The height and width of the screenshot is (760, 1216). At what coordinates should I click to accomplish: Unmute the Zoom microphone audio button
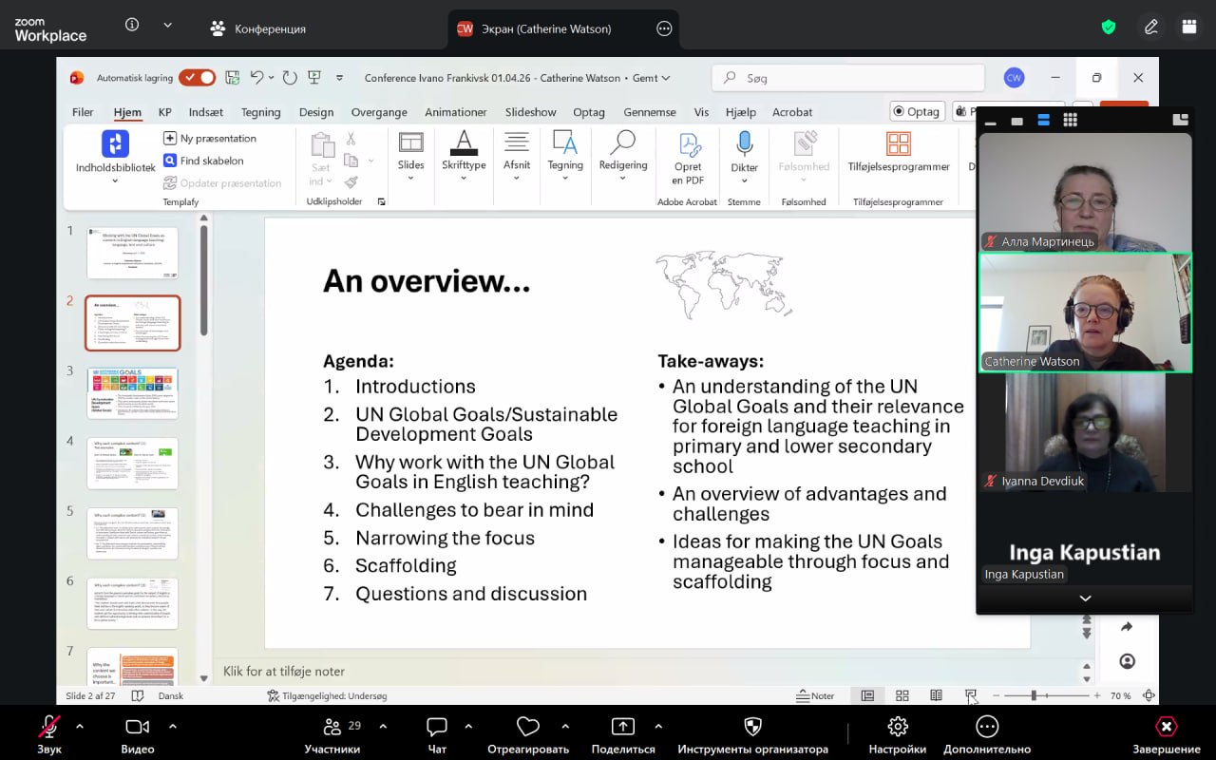tap(49, 728)
